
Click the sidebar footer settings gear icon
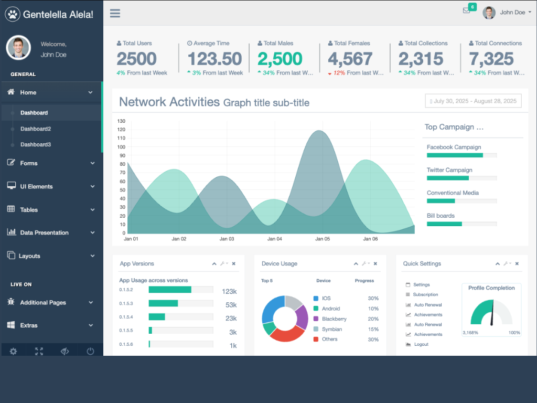pyautogui.click(x=14, y=351)
